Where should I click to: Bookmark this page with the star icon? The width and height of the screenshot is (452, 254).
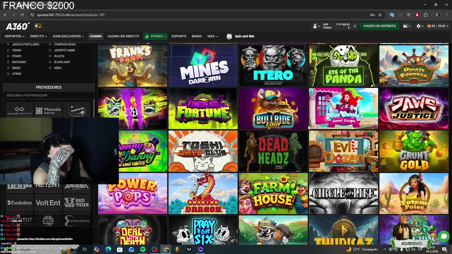click(380, 15)
